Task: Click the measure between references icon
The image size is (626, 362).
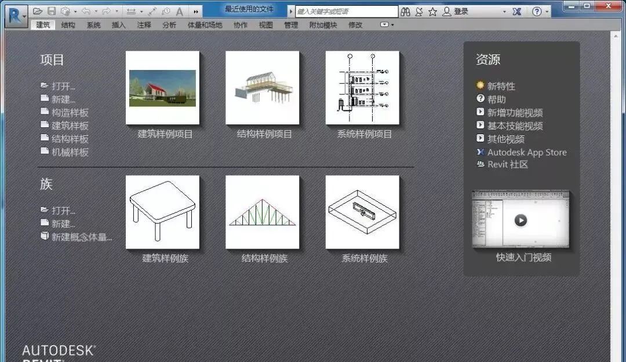Action: (x=131, y=12)
